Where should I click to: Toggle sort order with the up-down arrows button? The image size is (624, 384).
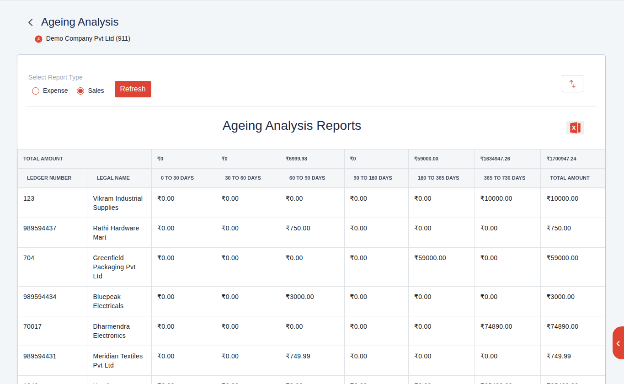tap(572, 84)
